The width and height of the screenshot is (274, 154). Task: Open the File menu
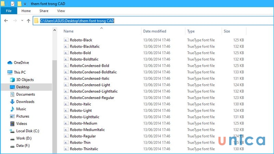tap(9, 11)
